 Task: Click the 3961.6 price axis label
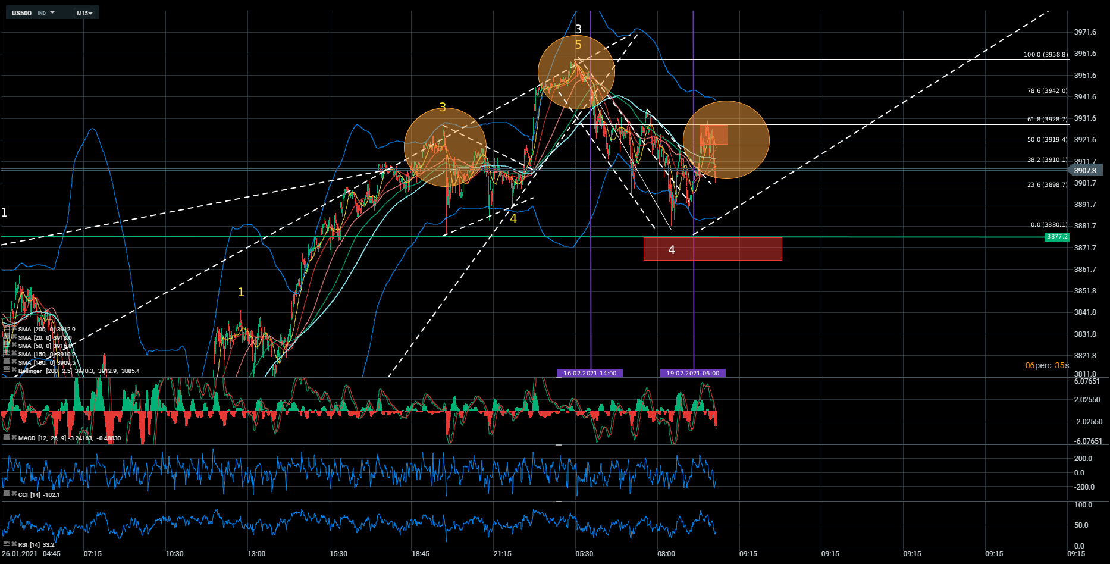pyautogui.click(x=1085, y=54)
